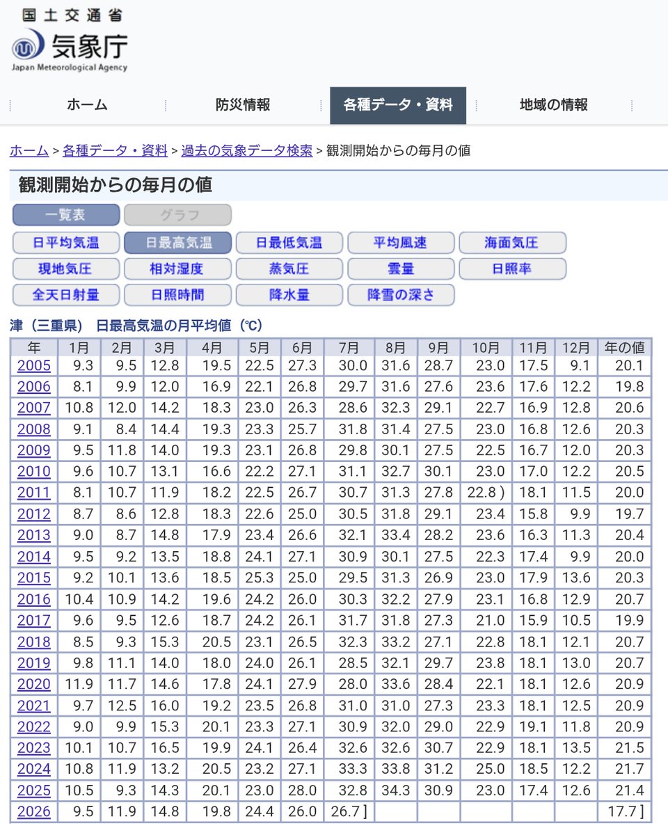
Task: Open the 2016 year link
Action: point(34,599)
